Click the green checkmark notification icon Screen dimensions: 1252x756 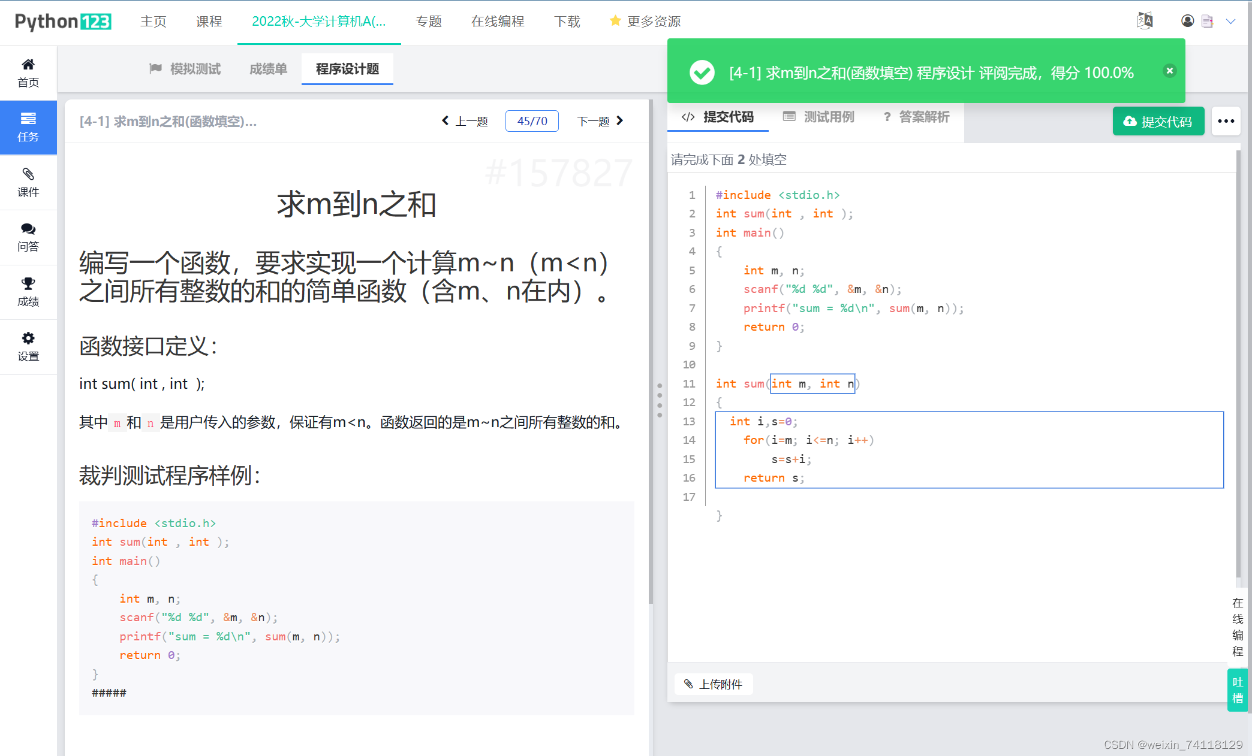[702, 72]
